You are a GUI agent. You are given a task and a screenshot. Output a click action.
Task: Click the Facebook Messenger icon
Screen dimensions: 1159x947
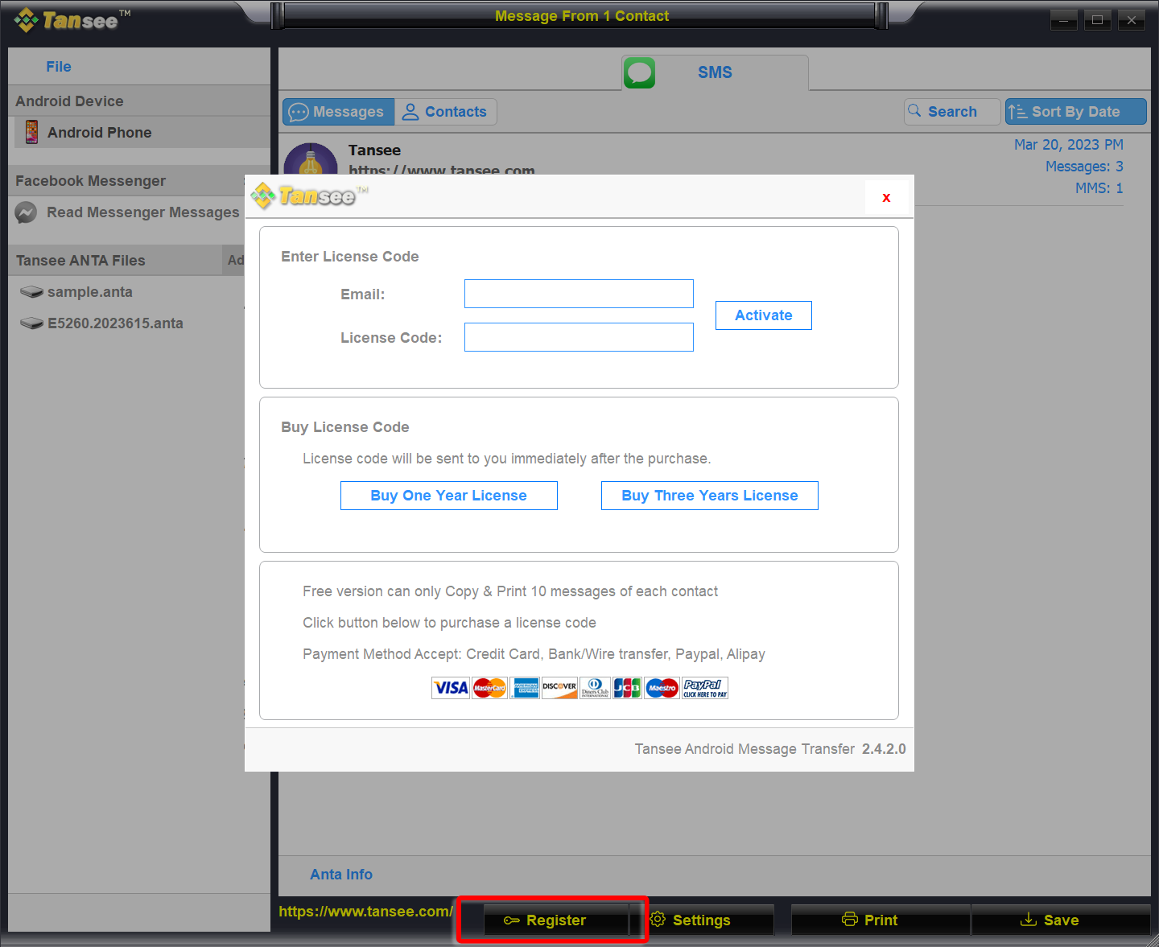[26, 212]
